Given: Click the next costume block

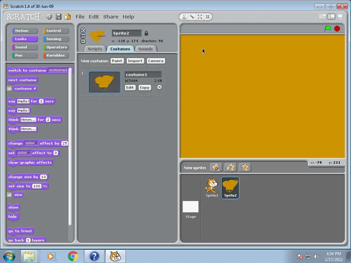Looking at the screenshot, I should (x=22, y=80).
